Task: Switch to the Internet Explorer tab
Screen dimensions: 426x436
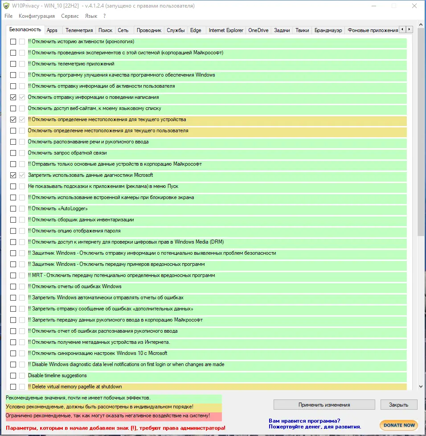Action: point(226,30)
